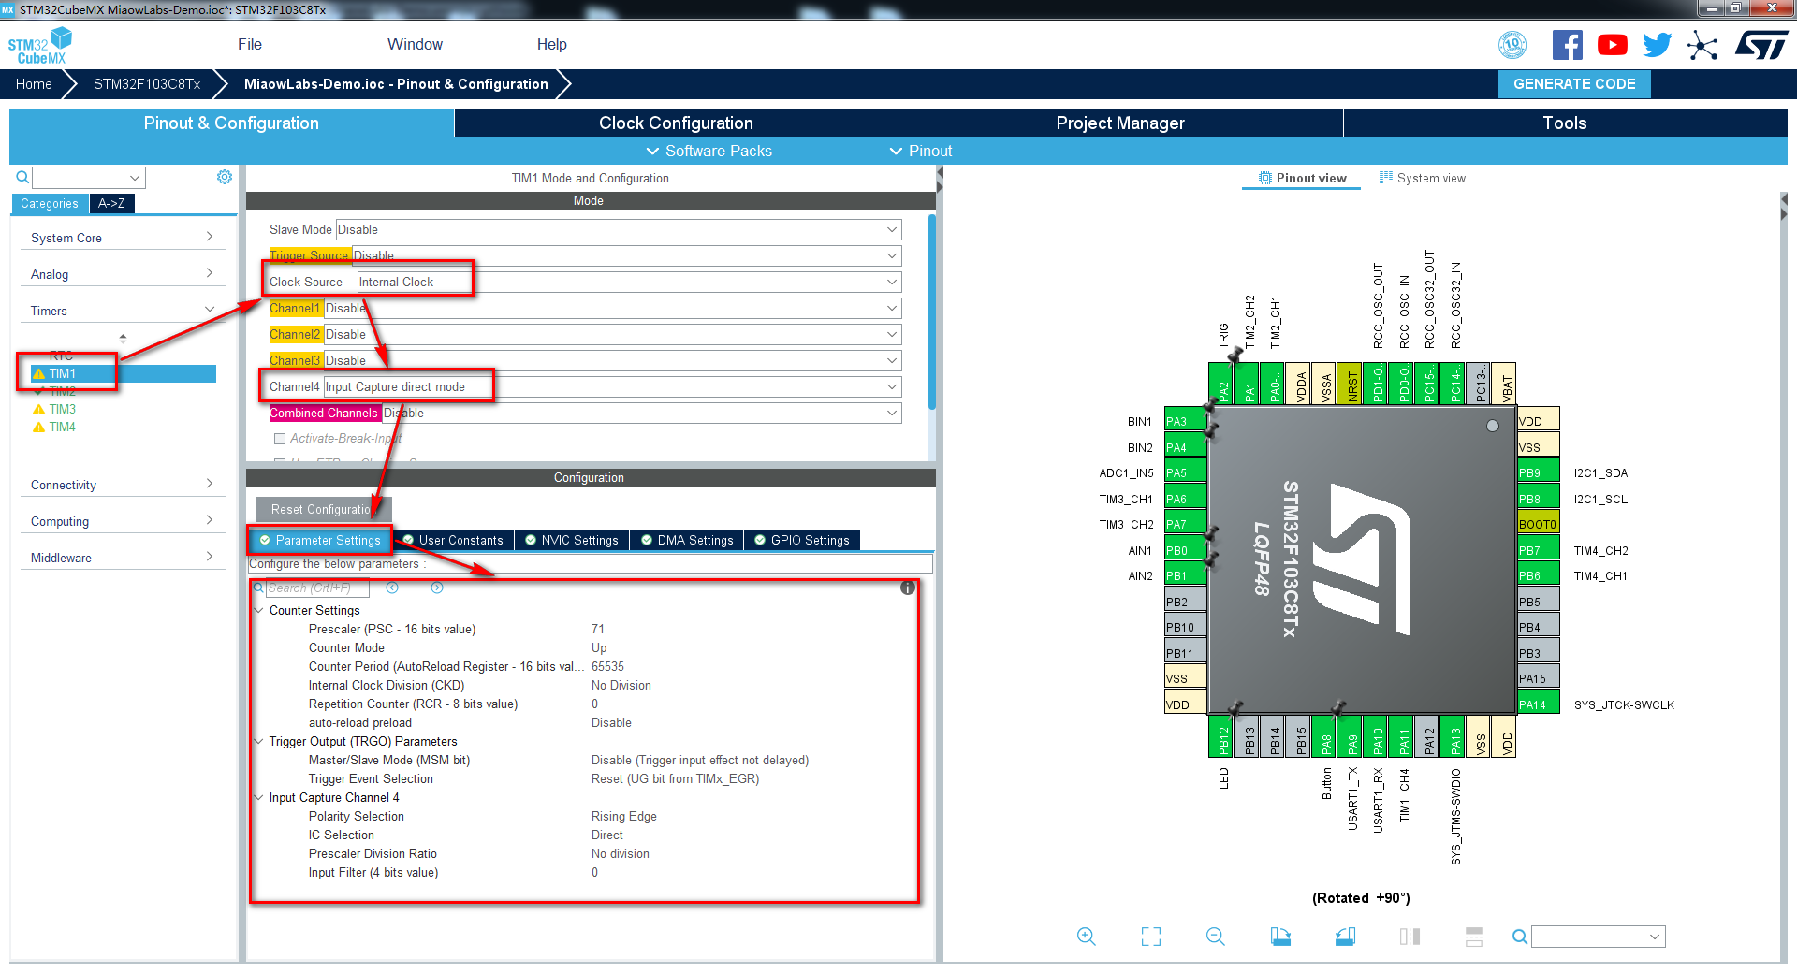
Task: Click the search magnifier in categories panel
Action: pos(22,177)
